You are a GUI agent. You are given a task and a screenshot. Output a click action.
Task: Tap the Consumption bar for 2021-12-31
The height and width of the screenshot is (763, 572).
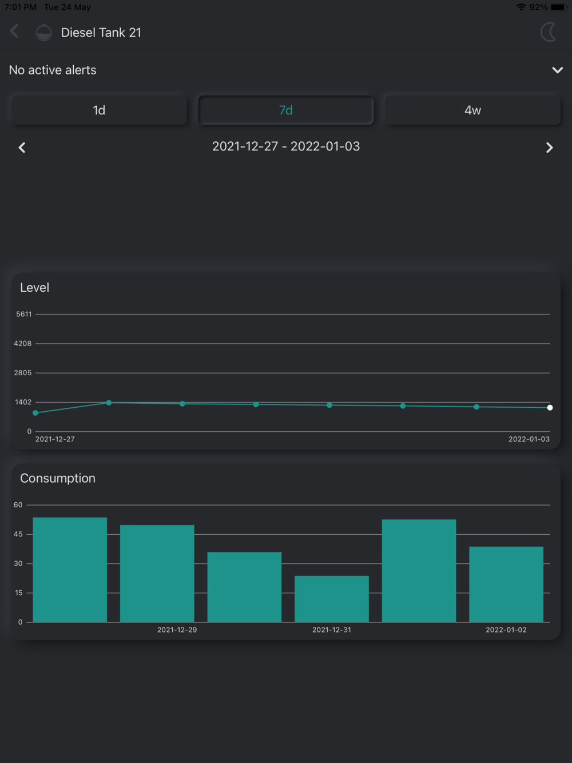332,599
